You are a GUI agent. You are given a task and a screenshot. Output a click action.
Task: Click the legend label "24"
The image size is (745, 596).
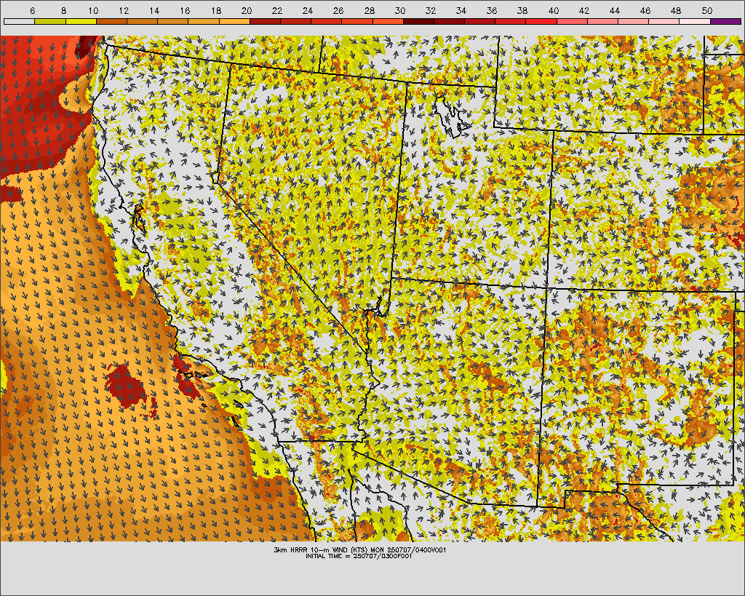pyautogui.click(x=308, y=10)
